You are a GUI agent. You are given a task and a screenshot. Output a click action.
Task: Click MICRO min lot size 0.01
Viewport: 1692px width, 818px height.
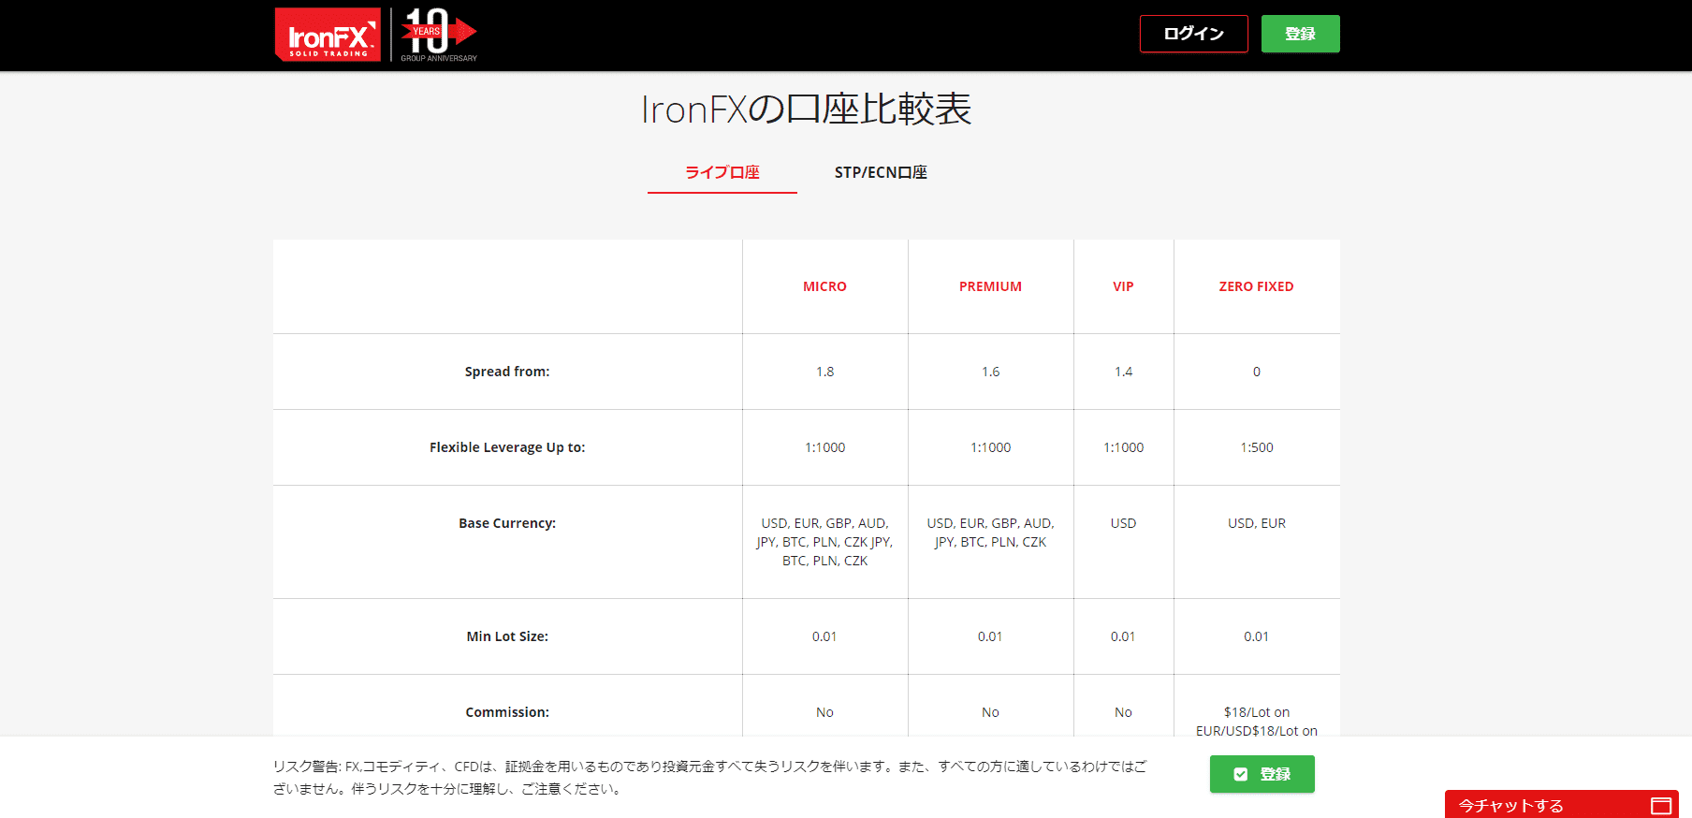pyautogui.click(x=824, y=636)
